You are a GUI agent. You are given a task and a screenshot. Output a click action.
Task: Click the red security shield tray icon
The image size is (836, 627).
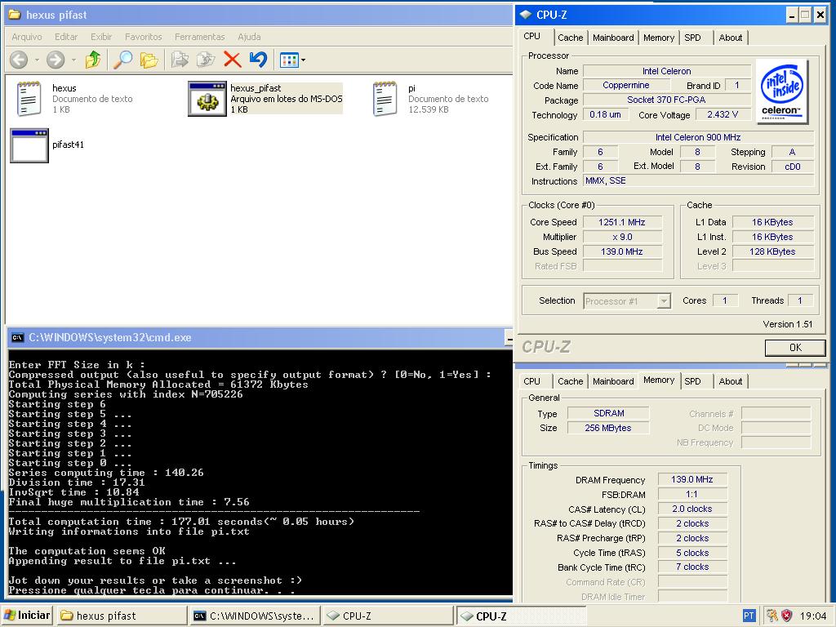tap(787, 616)
